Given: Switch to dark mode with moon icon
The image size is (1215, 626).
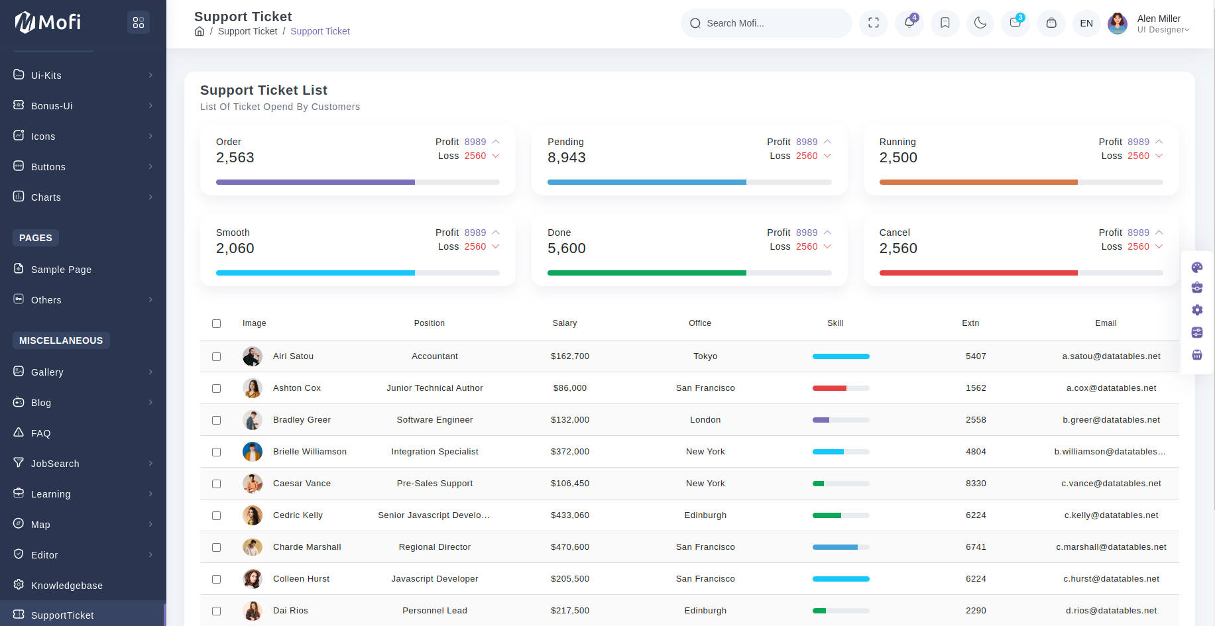Looking at the screenshot, I should click(980, 23).
